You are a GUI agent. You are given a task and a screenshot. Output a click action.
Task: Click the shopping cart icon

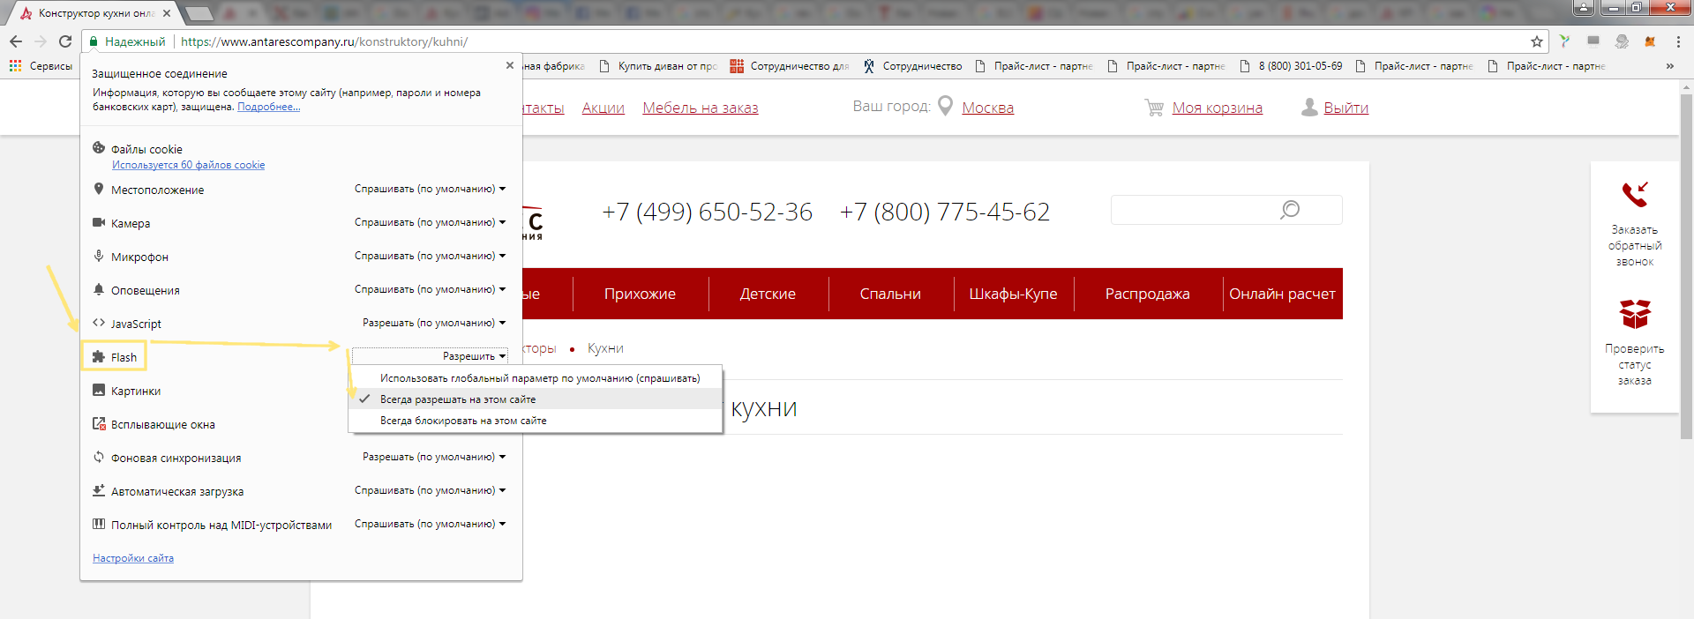[x=1153, y=108]
